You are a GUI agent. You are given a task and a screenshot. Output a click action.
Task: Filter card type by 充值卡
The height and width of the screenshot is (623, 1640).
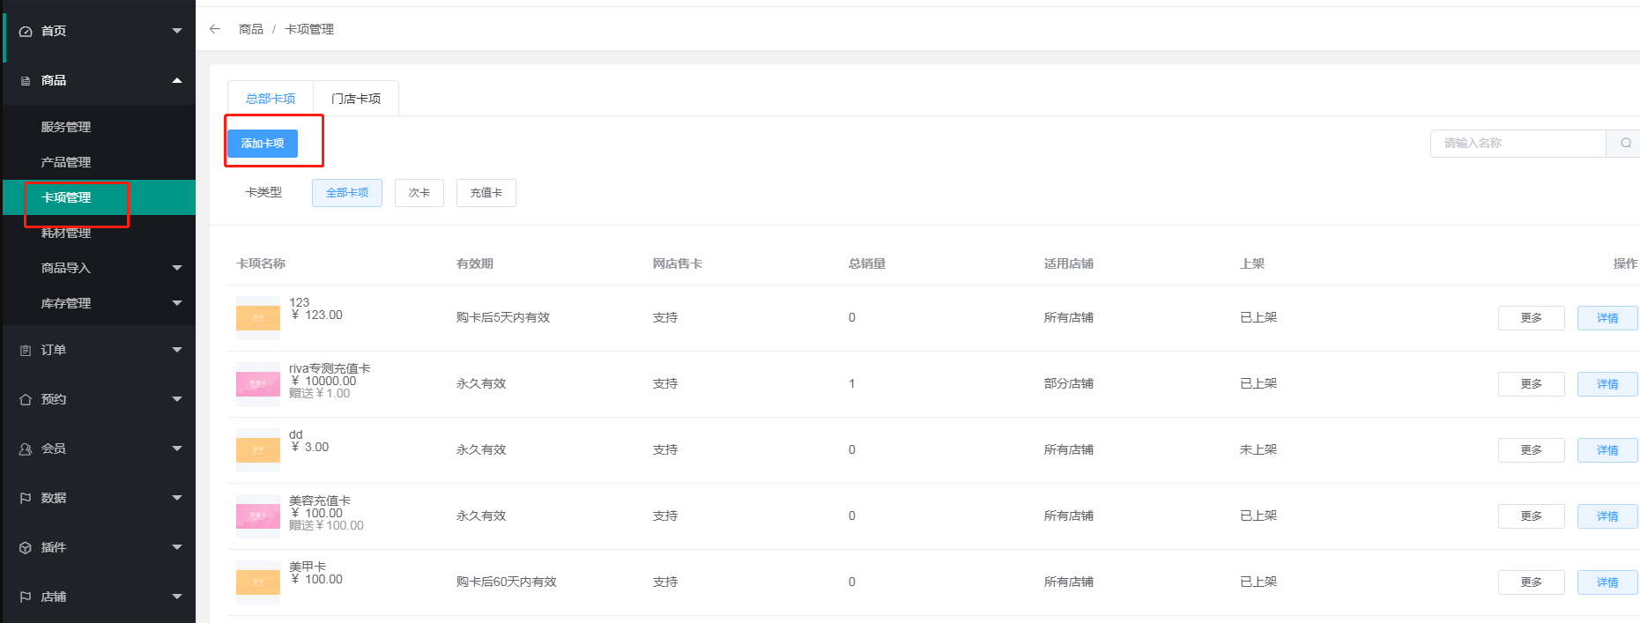pos(486,193)
